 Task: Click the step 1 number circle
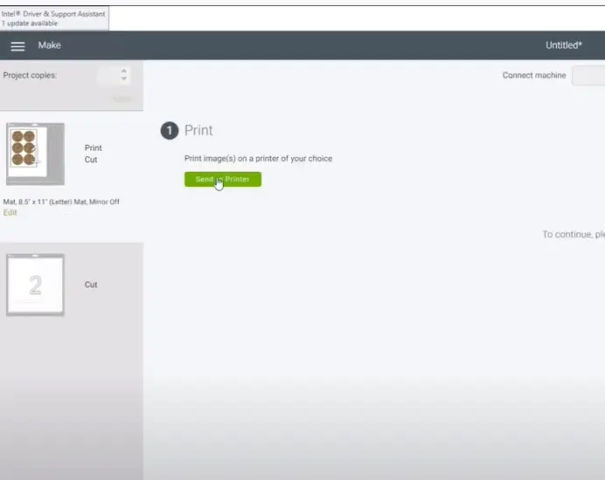[170, 131]
